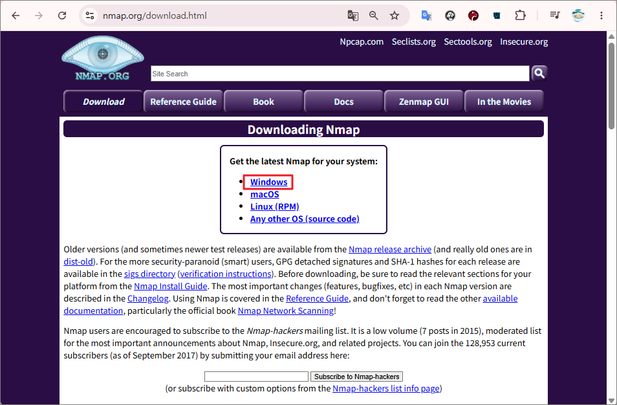
Task: Click Subscribe to Nmap-hackers button
Action: (x=356, y=377)
